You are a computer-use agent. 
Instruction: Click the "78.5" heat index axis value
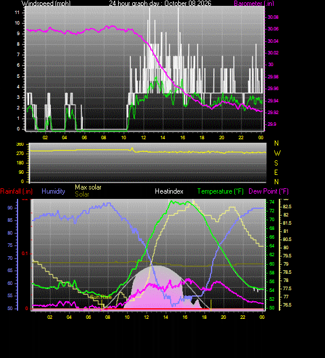coord(287,272)
